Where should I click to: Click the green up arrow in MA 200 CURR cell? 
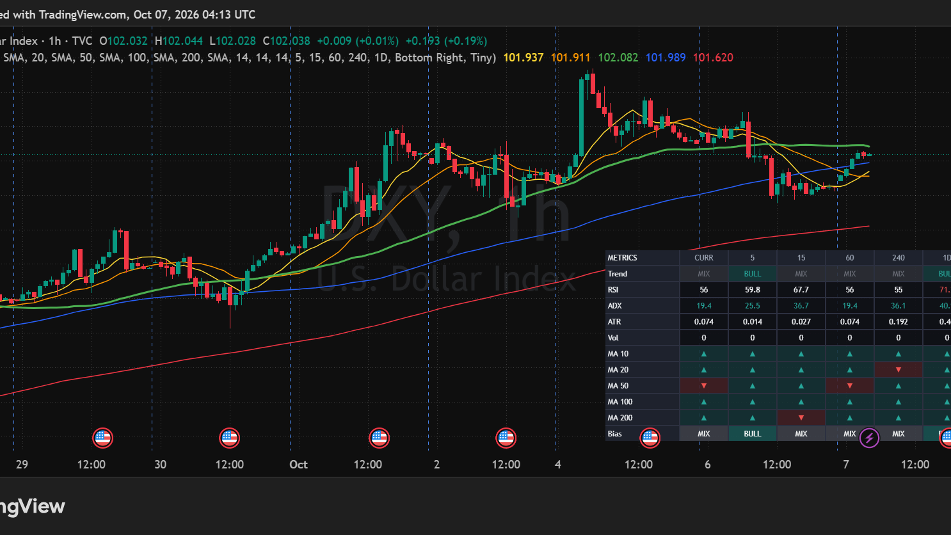(x=704, y=418)
